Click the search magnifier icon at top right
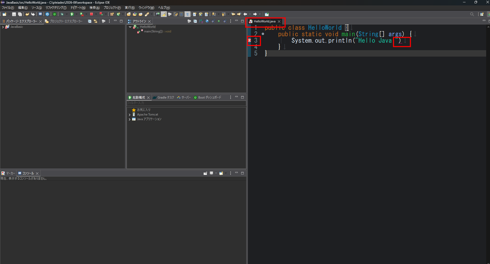The image size is (490, 264). (x=472, y=14)
